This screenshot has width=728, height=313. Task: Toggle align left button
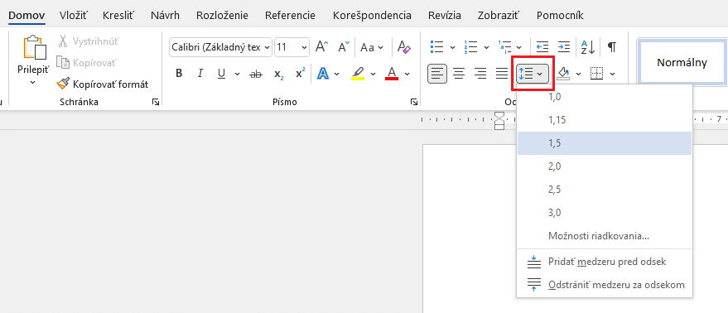click(x=437, y=74)
